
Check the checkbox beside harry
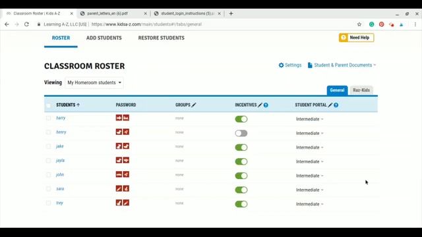pos(48,118)
